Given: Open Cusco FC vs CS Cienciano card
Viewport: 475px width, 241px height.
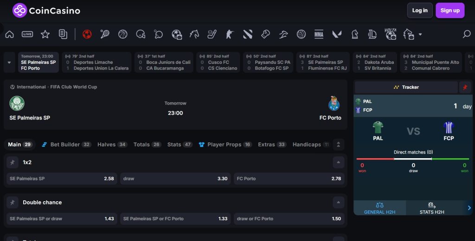Looking at the screenshot, I should tap(218, 62).
